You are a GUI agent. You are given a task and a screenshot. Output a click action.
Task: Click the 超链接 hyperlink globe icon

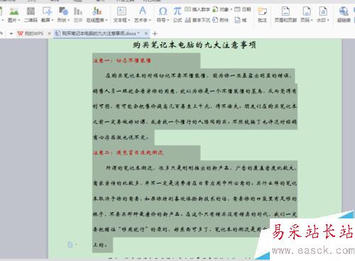point(344,11)
